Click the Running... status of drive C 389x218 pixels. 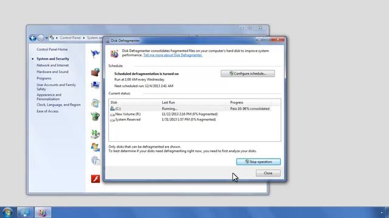[170, 109]
